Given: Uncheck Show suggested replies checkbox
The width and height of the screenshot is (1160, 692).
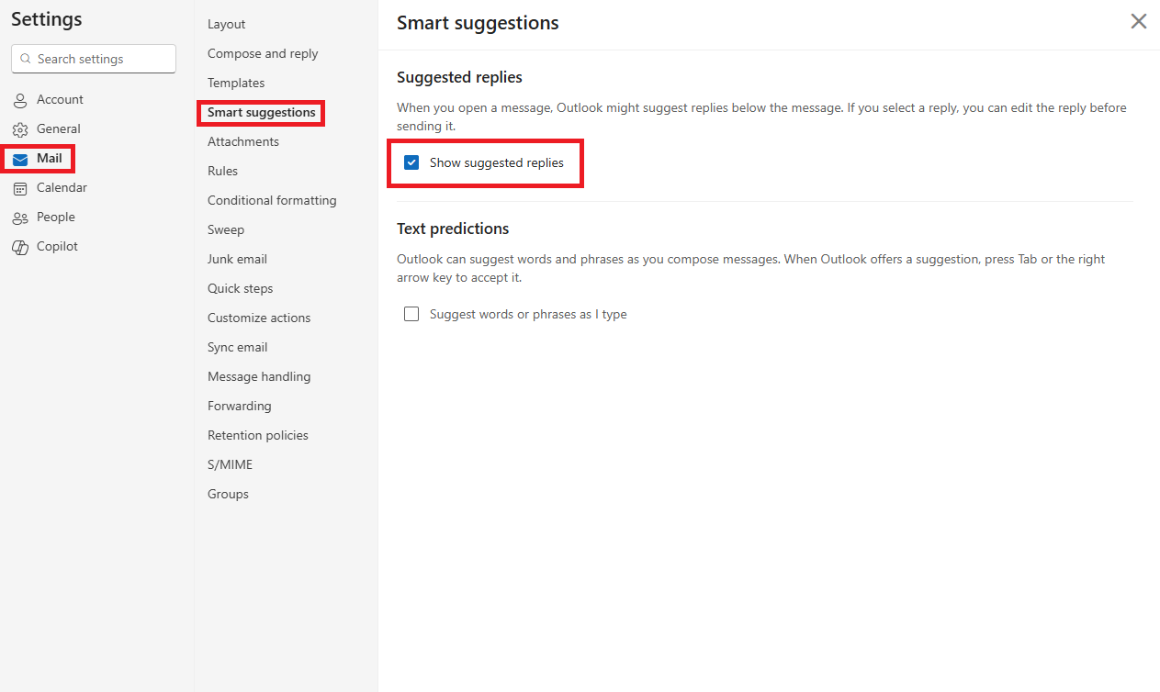Looking at the screenshot, I should pyautogui.click(x=411, y=163).
